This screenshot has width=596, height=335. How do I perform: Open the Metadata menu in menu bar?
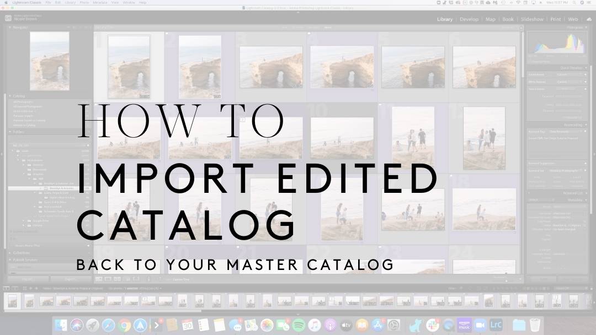100,3
